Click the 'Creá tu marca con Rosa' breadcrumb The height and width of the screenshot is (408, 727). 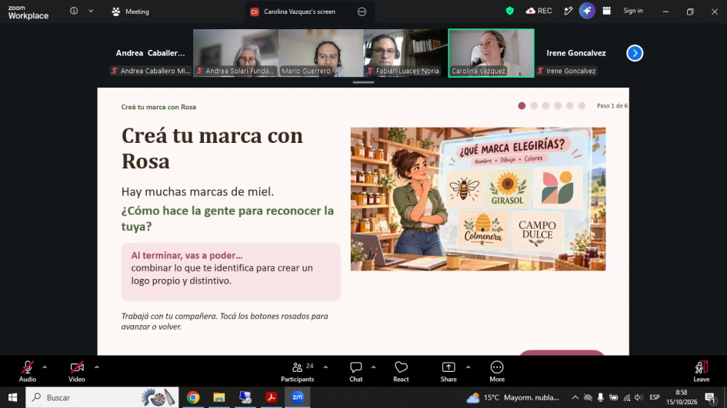[x=158, y=107]
